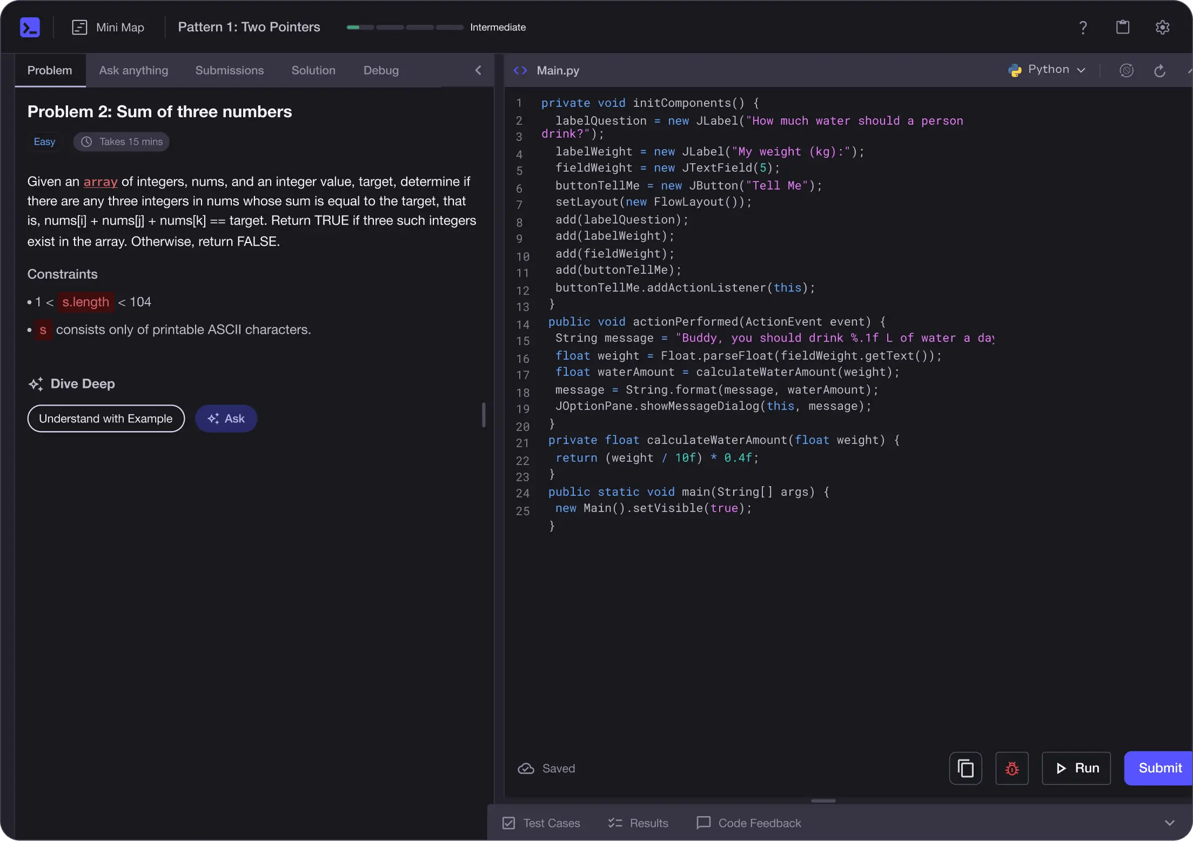Click the copy code icon button
This screenshot has height=841, width=1193.
click(x=965, y=768)
